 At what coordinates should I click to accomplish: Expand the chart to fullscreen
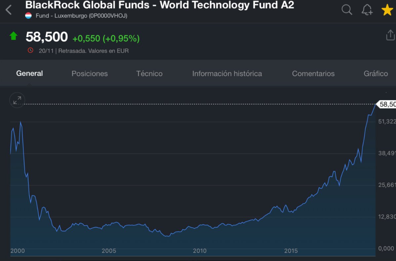click(17, 100)
